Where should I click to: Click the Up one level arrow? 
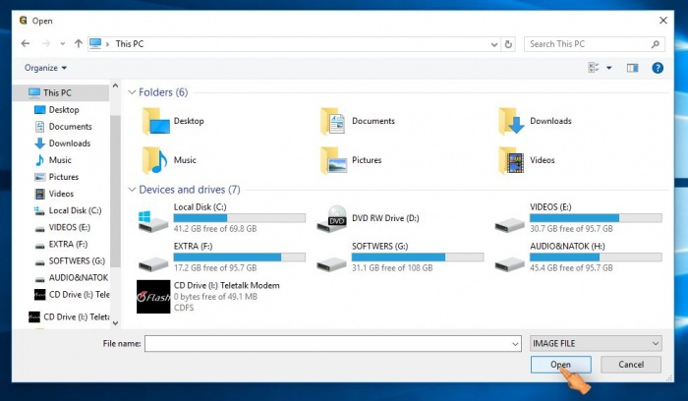tap(78, 43)
